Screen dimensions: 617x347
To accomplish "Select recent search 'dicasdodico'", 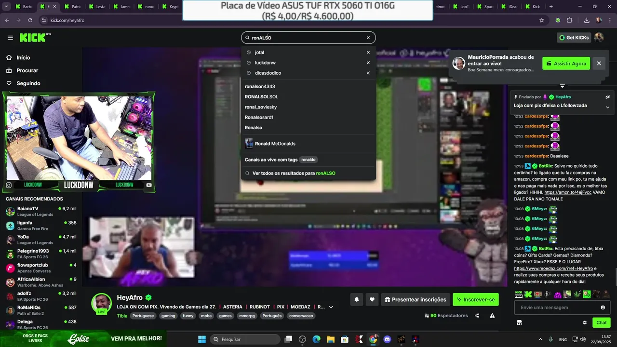I will (x=268, y=73).
